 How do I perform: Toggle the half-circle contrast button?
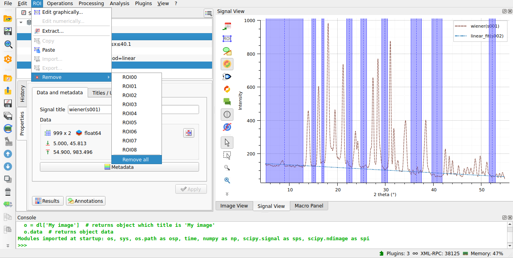click(x=227, y=115)
